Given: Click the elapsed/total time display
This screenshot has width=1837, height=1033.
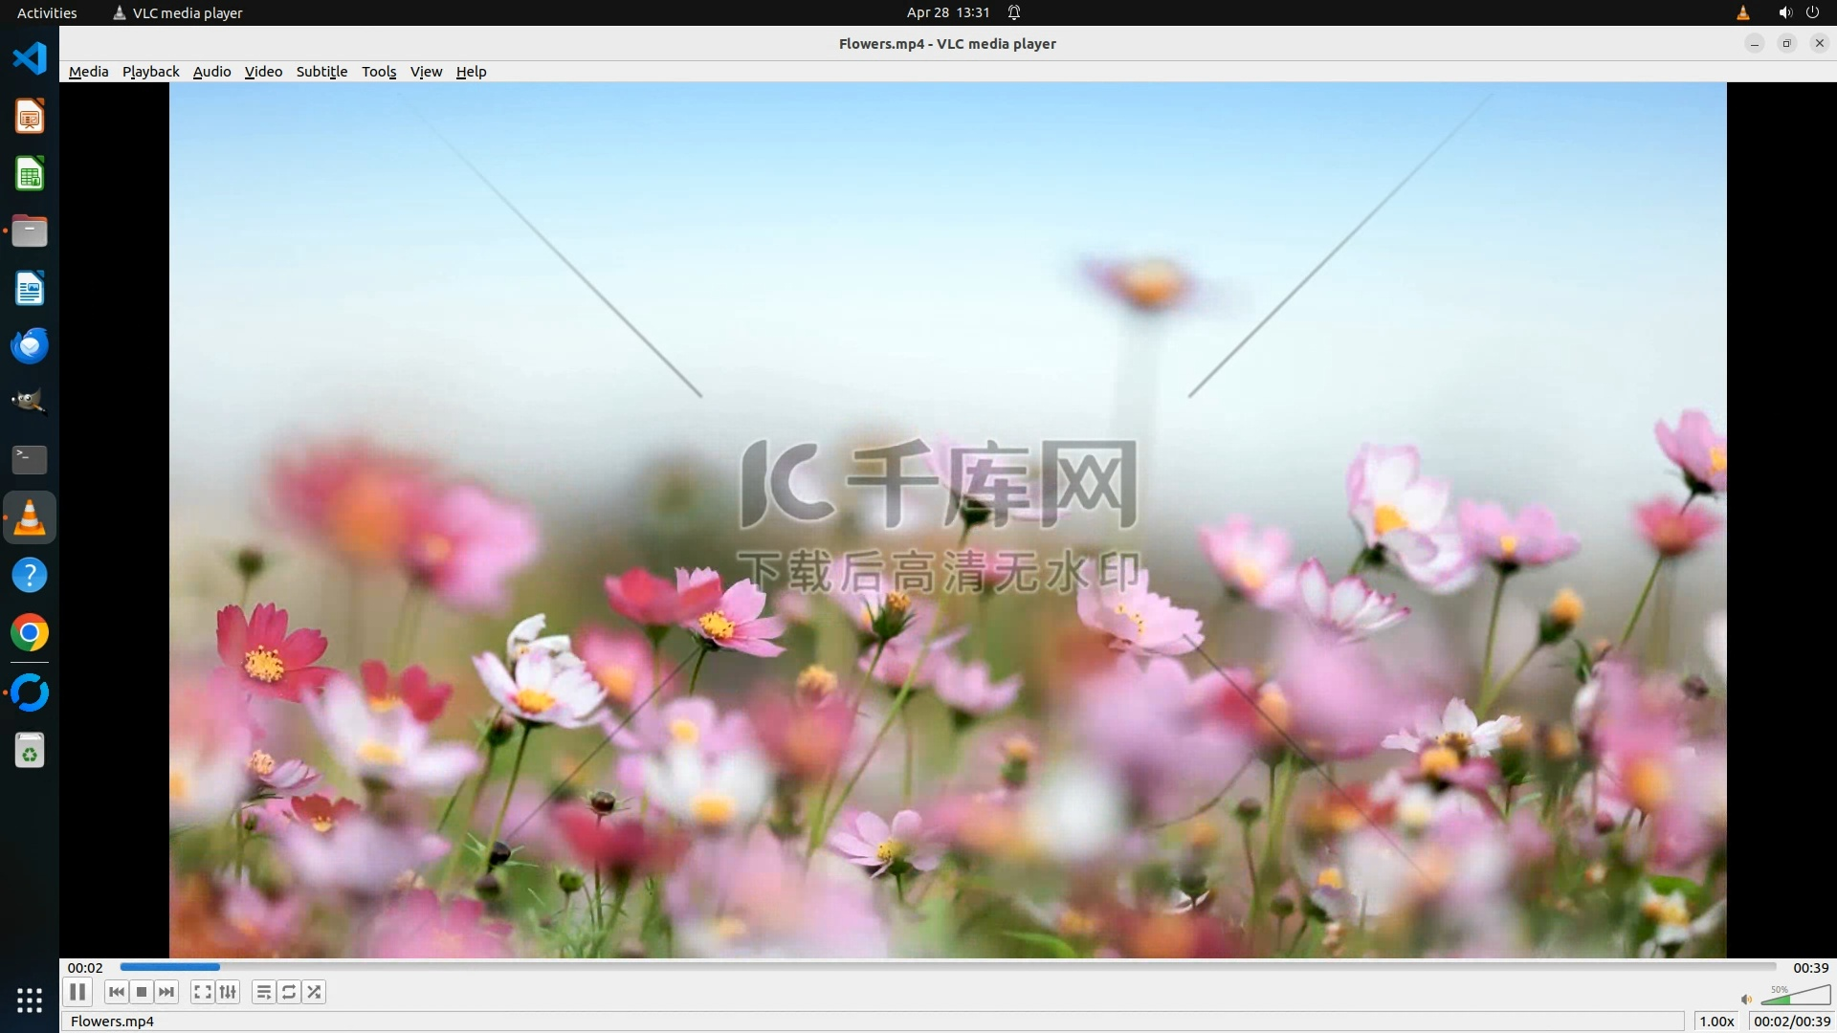Looking at the screenshot, I should pos(1791,1022).
